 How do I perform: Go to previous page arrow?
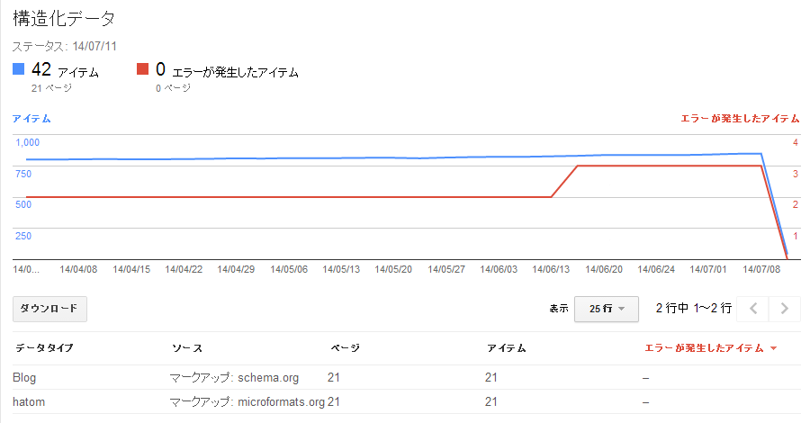point(753,309)
